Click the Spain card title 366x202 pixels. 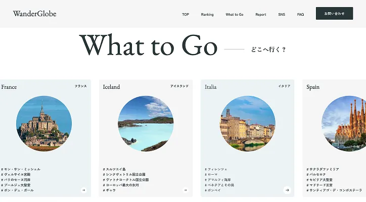313,87
